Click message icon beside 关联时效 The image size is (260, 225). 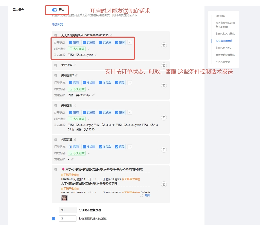(x=56, y=65)
